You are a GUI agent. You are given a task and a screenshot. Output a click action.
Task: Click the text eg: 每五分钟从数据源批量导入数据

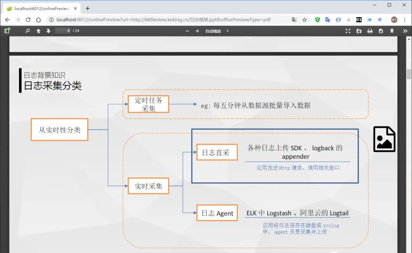255,105
